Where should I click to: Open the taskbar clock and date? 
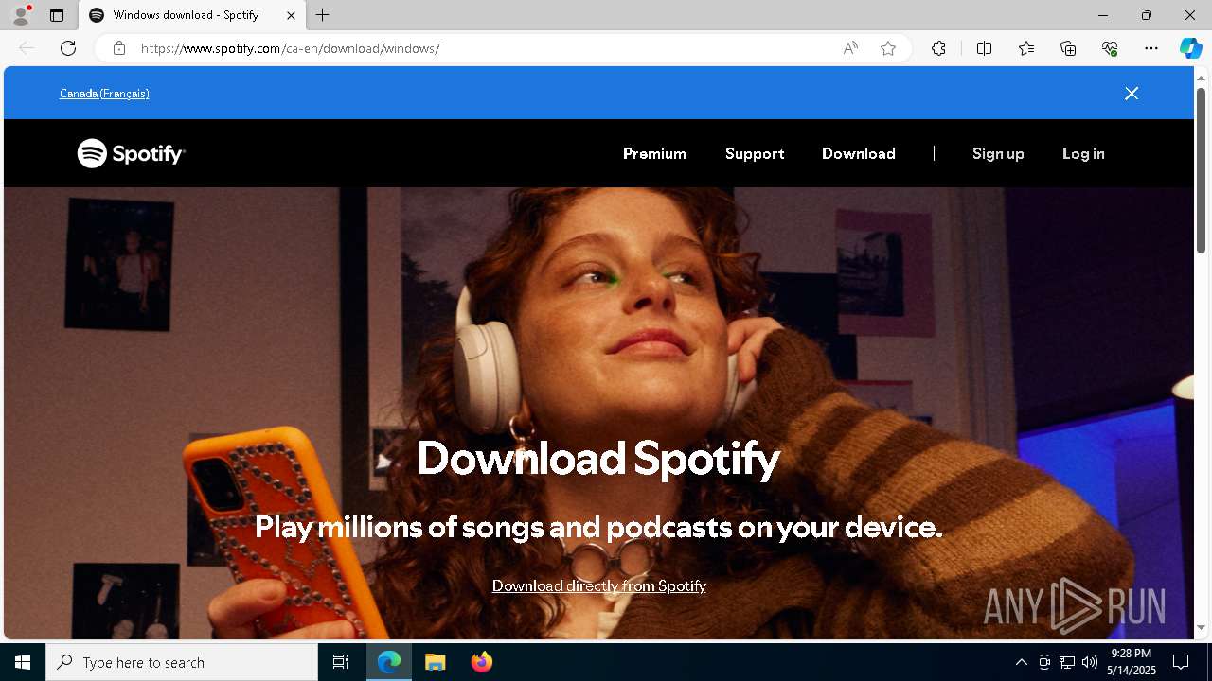[1132, 662]
